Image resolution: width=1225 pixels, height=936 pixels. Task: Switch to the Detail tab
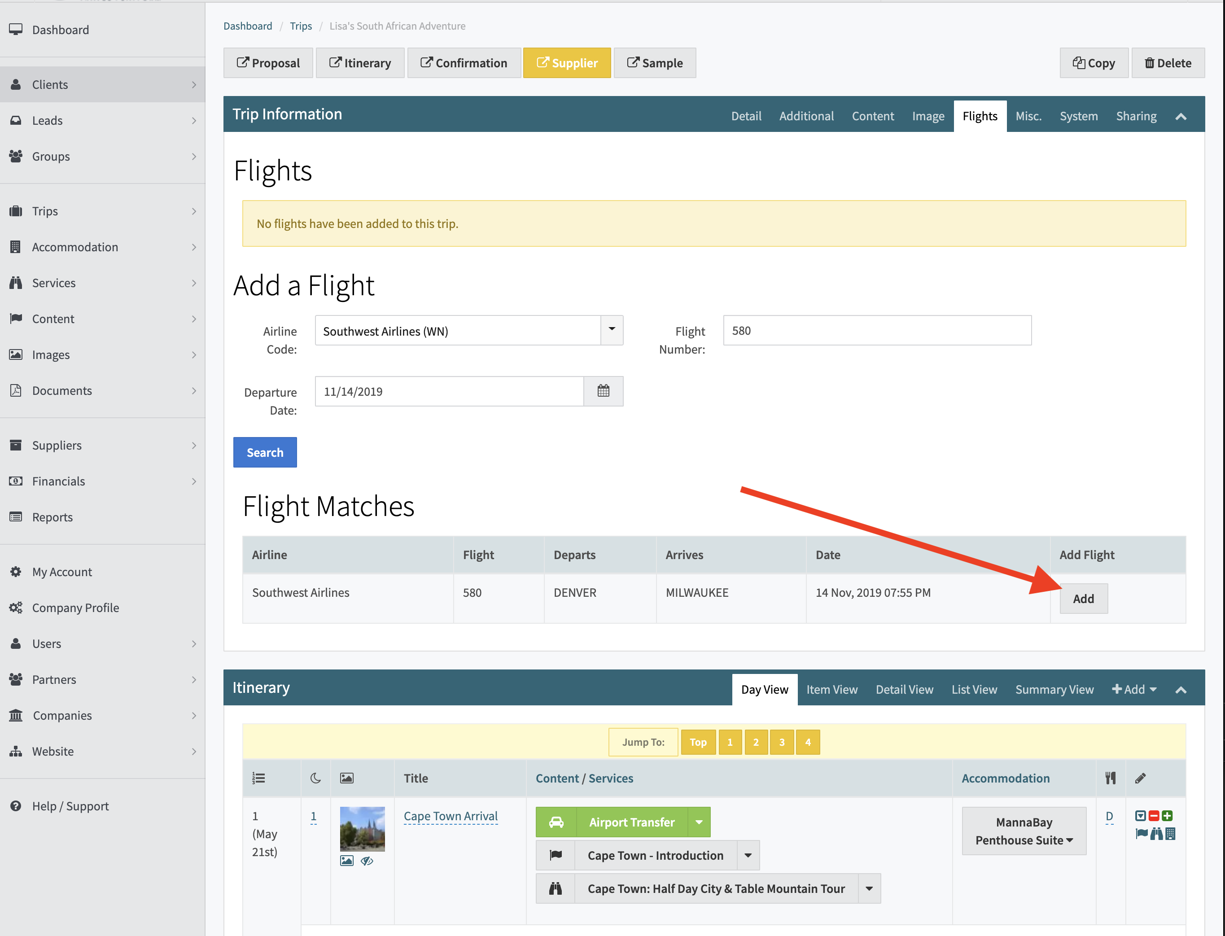[x=746, y=116]
